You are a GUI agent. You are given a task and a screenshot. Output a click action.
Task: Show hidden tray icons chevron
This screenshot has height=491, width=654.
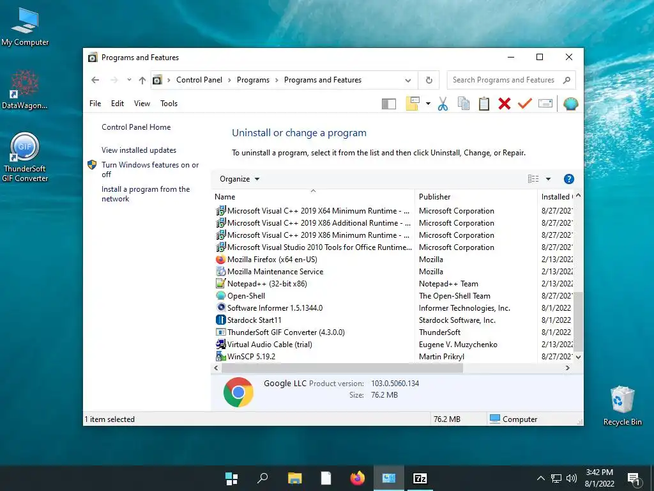(540, 478)
